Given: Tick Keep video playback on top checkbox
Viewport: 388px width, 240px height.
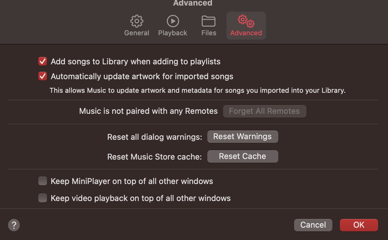Looking at the screenshot, I should click(43, 198).
